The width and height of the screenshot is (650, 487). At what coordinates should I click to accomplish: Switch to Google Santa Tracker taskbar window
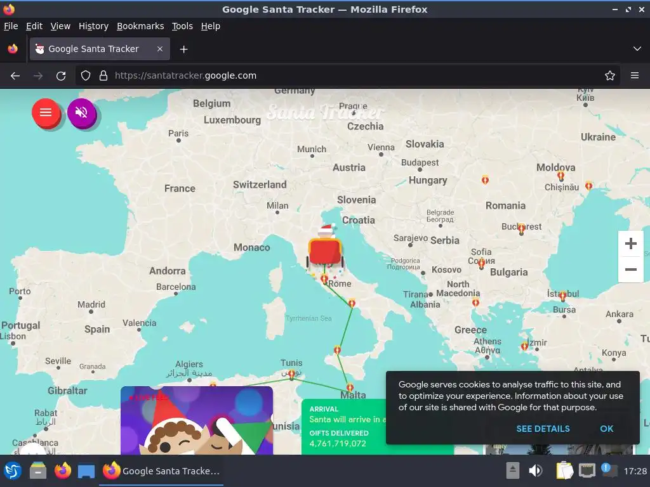(161, 471)
